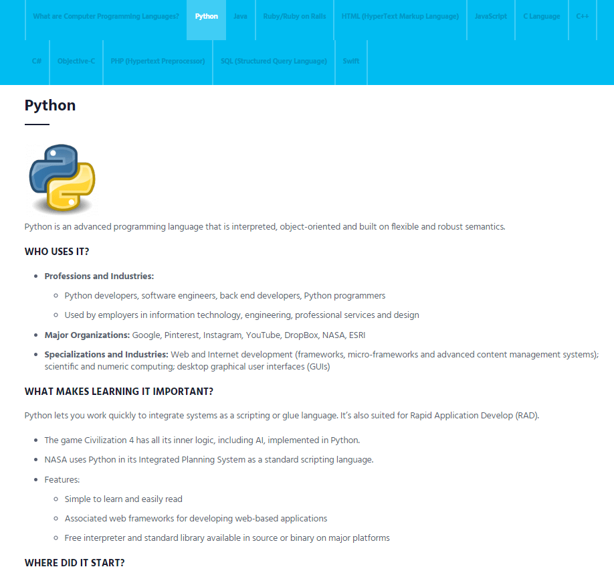Select PHP (Hypertext Preprocessor) tab

pyautogui.click(x=158, y=61)
